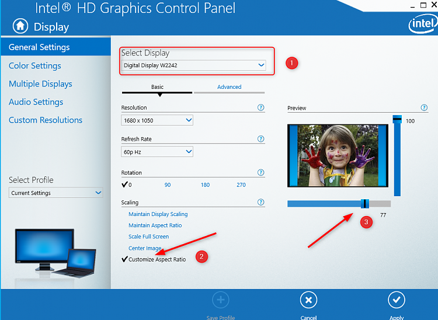Click the horizontal slider value 77

pyautogui.click(x=383, y=215)
